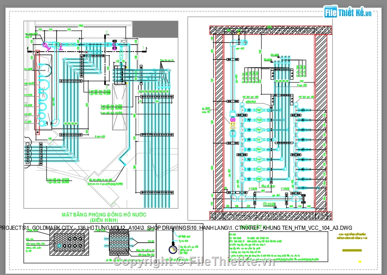Click the Copyright FileThietKe.vn watermark
The height and width of the screenshot is (275, 387).
coord(194,261)
